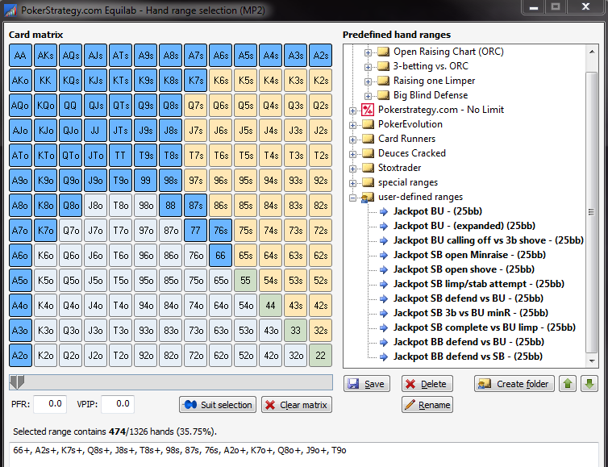
Task: Click Clear matrix button
Action: [297, 405]
